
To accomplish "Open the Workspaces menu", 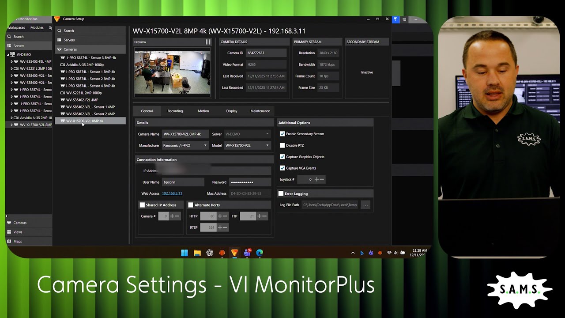I will (16, 27).
